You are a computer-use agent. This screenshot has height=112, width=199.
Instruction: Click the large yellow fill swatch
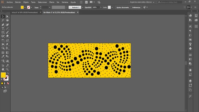pyautogui.click(x=3, y=75)
